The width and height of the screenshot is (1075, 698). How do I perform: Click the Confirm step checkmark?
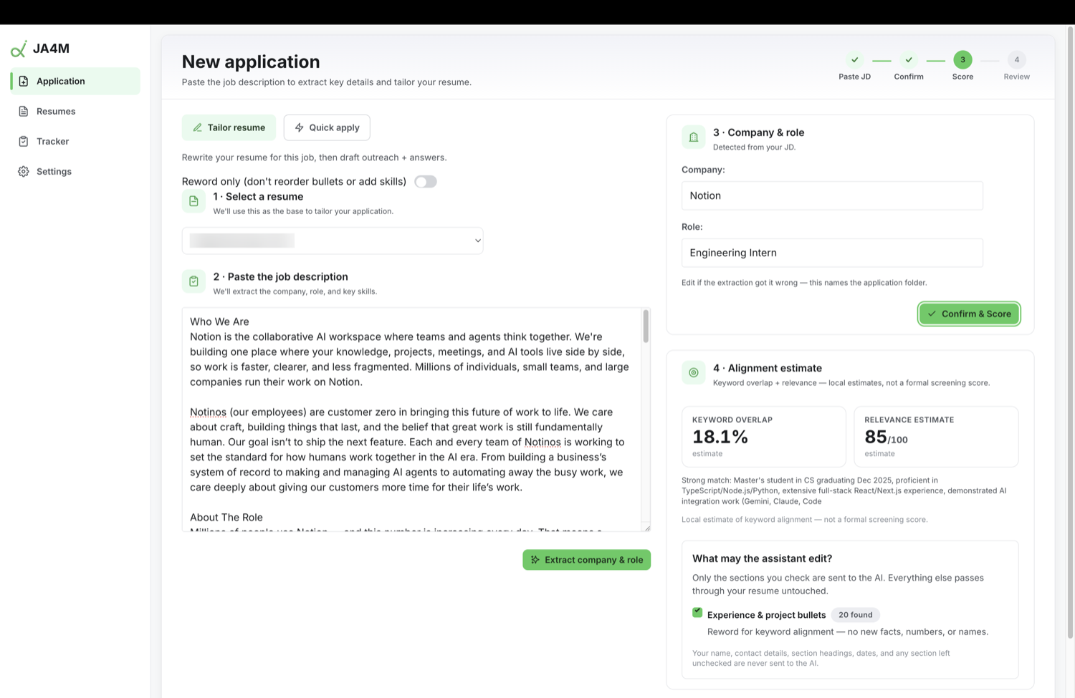point(909,59)
